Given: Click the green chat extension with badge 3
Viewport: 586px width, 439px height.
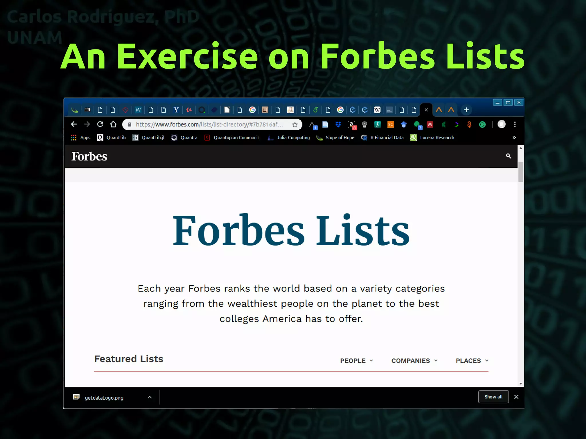Looking at the screenshot, I should [418, 125].
